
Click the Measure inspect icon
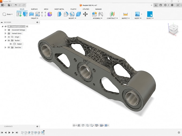(126, 14)
